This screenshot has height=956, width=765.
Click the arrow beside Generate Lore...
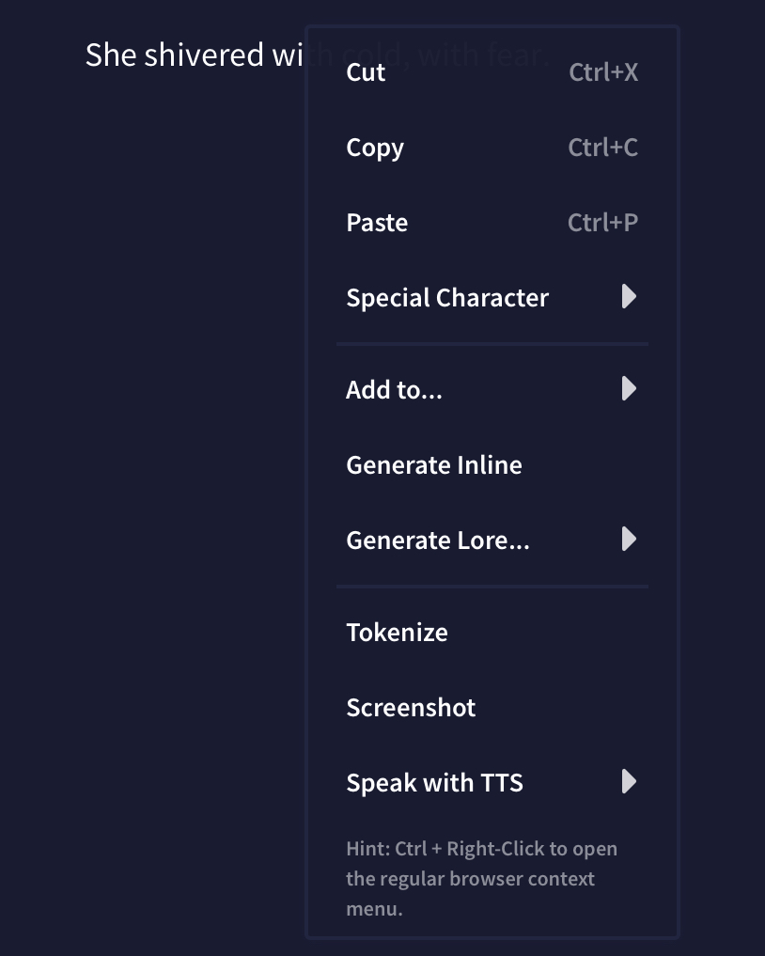[629, 540]
